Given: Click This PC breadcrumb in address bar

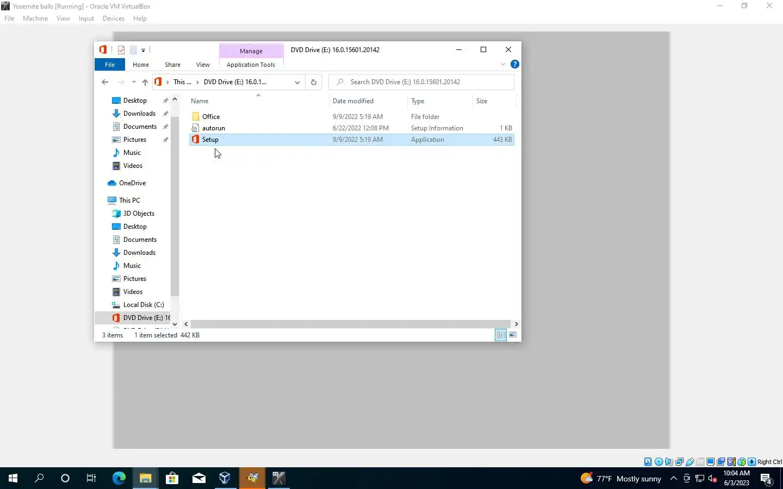Looking at the screenshot, I should click(182, 82).
